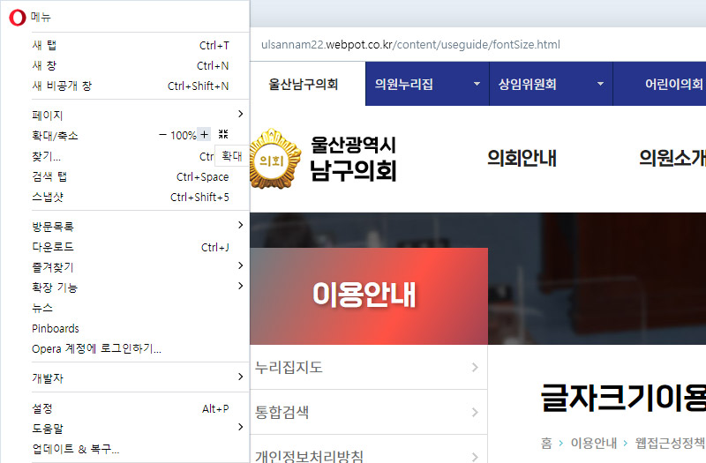Open Pinboards menu item
This screenshot has height=463, width=706.
(131, 328)
